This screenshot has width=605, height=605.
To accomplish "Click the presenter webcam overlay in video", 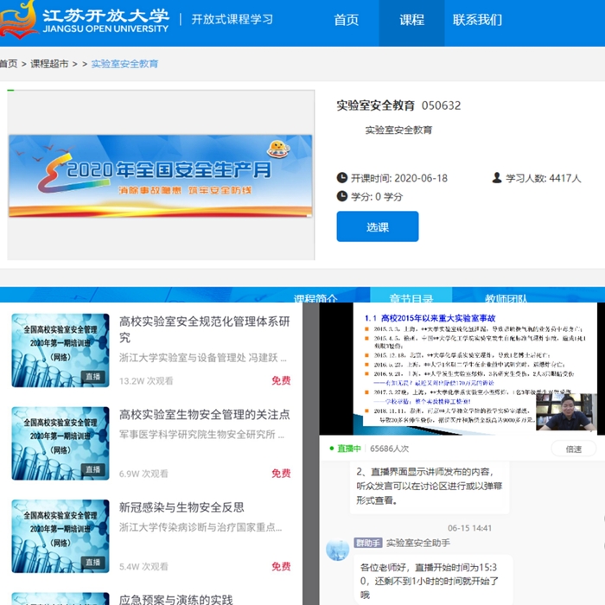I will [565, 412].
